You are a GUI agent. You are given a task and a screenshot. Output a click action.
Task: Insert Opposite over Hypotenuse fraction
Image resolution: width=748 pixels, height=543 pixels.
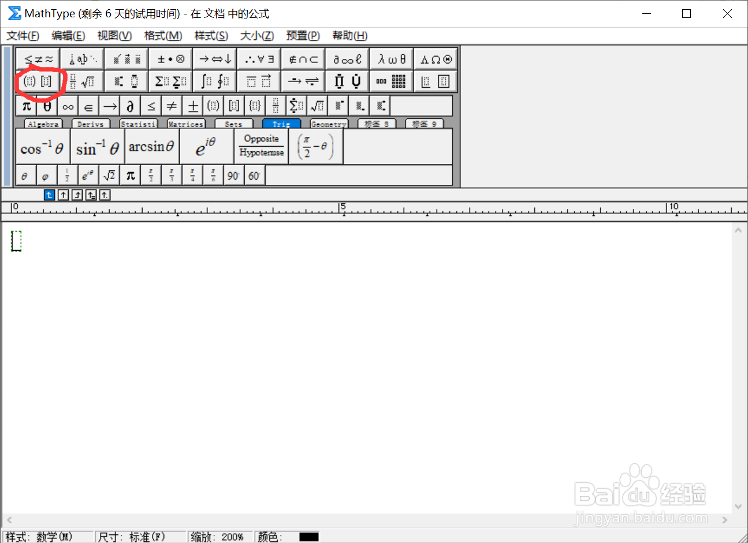tap(261, 147)
